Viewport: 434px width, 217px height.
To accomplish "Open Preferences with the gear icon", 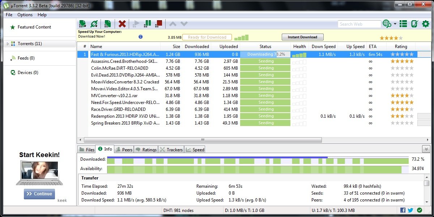I will tap(426, 24).
